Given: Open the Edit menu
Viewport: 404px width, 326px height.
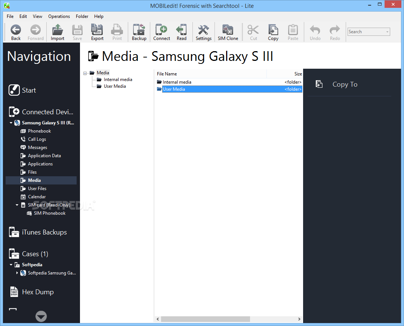Looking at the screenshot, I should click(x=23, y=16).
